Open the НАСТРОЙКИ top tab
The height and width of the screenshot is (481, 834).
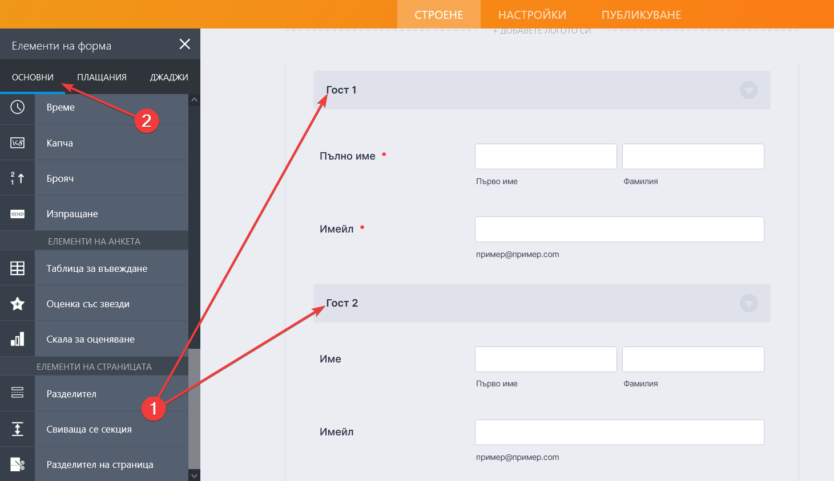(532, 15)
